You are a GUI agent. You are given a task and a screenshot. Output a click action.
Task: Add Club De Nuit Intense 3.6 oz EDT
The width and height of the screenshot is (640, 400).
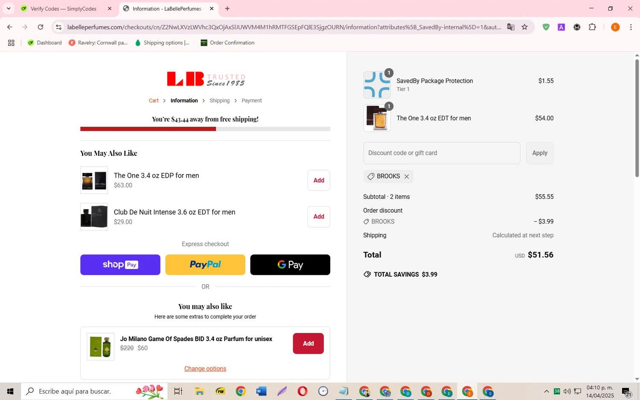(319, 217)
